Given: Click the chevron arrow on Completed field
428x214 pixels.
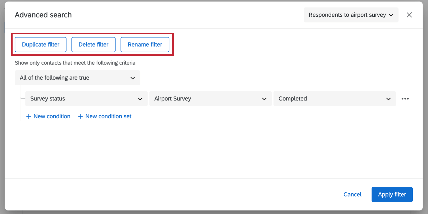Looking at the screenshot, I should 388,99.
